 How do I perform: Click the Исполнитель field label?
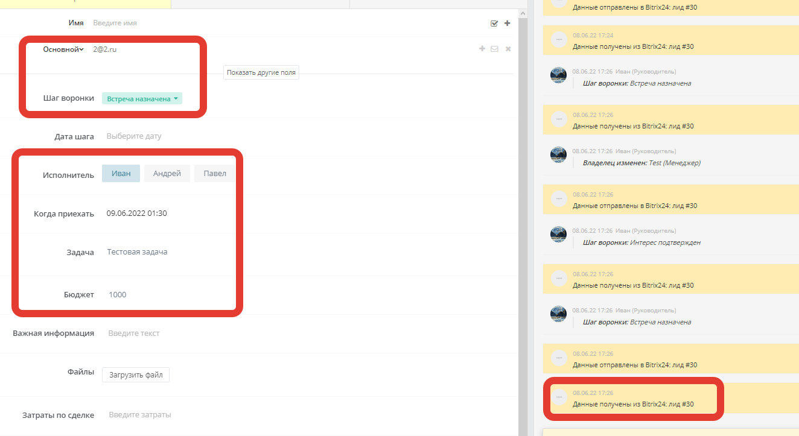tap(68, 175)
